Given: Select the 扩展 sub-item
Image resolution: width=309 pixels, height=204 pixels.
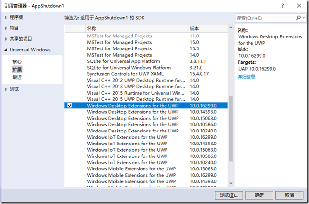Looking at the screenshot, I should tap(17, 70).
